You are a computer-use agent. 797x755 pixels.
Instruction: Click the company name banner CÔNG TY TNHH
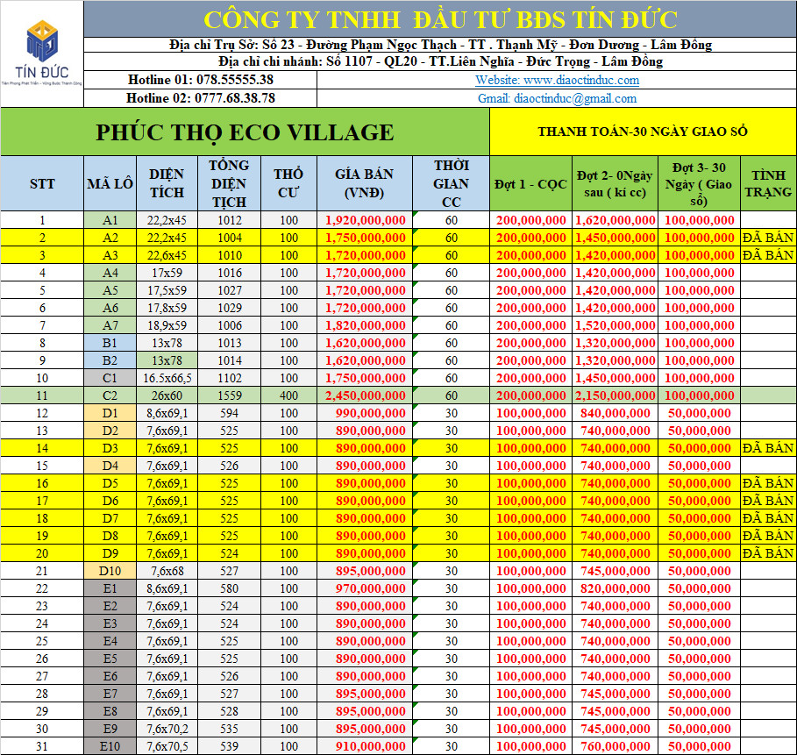(440, 19)
